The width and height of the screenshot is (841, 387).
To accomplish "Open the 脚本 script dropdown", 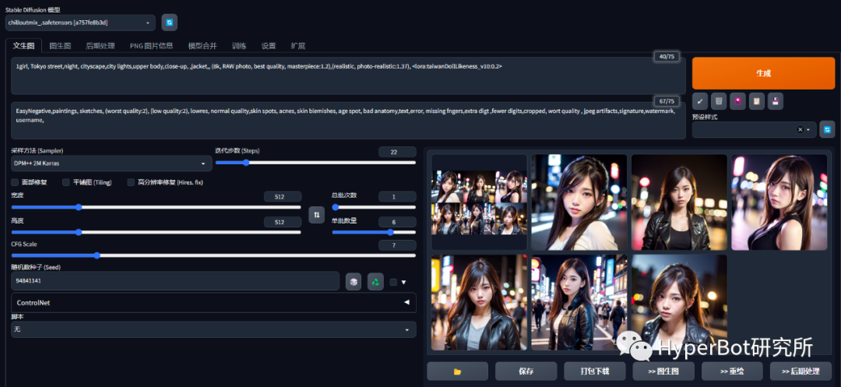I will tap(213, 329).
